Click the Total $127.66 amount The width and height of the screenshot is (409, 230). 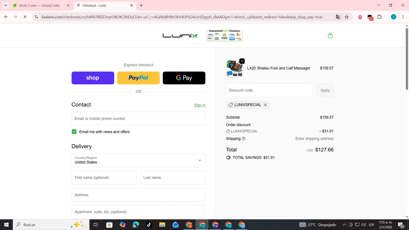pos(324,150)
